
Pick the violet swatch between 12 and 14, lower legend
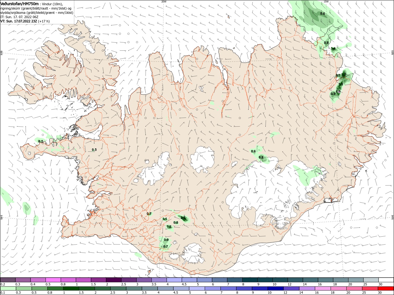point(291,289)
